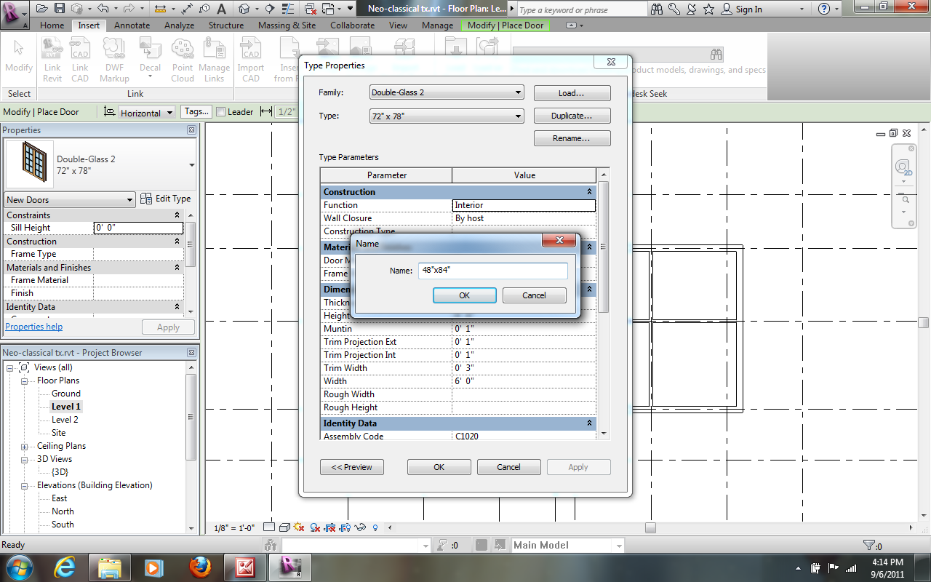931x582 pixels.
Task: Click the Point Cloud ribbon icon
Action: [183, 60]
